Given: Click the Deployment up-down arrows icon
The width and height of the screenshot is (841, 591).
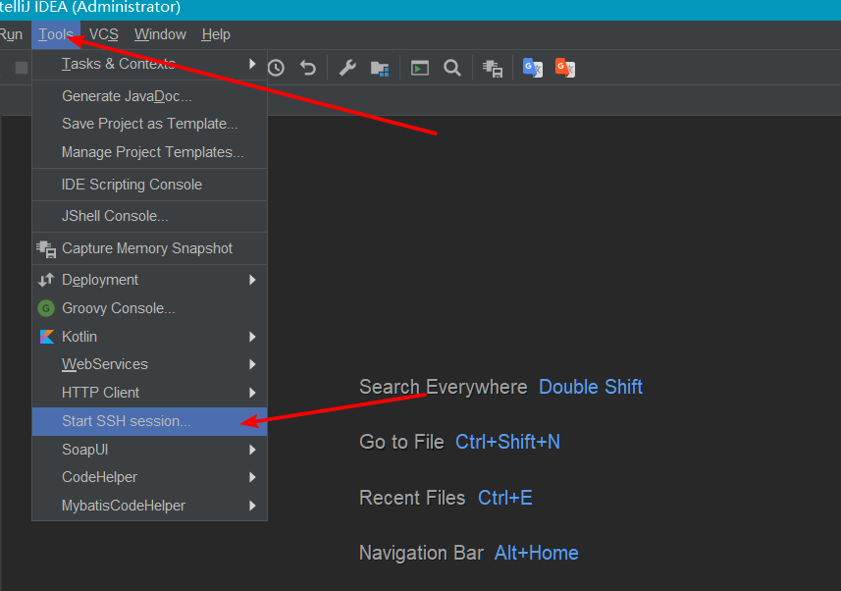Looking at the screenshot, I should tap(46, 280).
